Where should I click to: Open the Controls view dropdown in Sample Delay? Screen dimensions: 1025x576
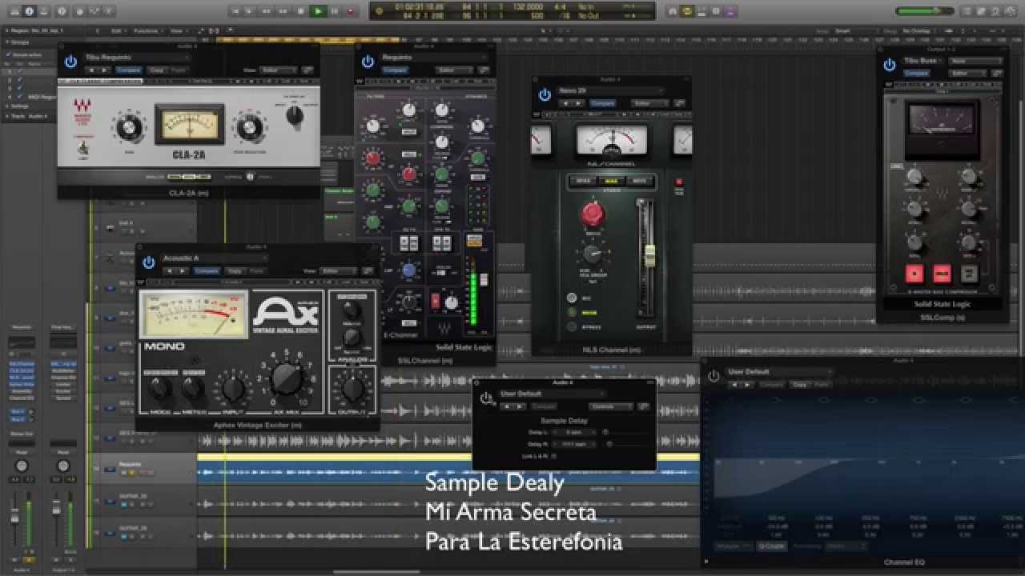tap(613, 406)
